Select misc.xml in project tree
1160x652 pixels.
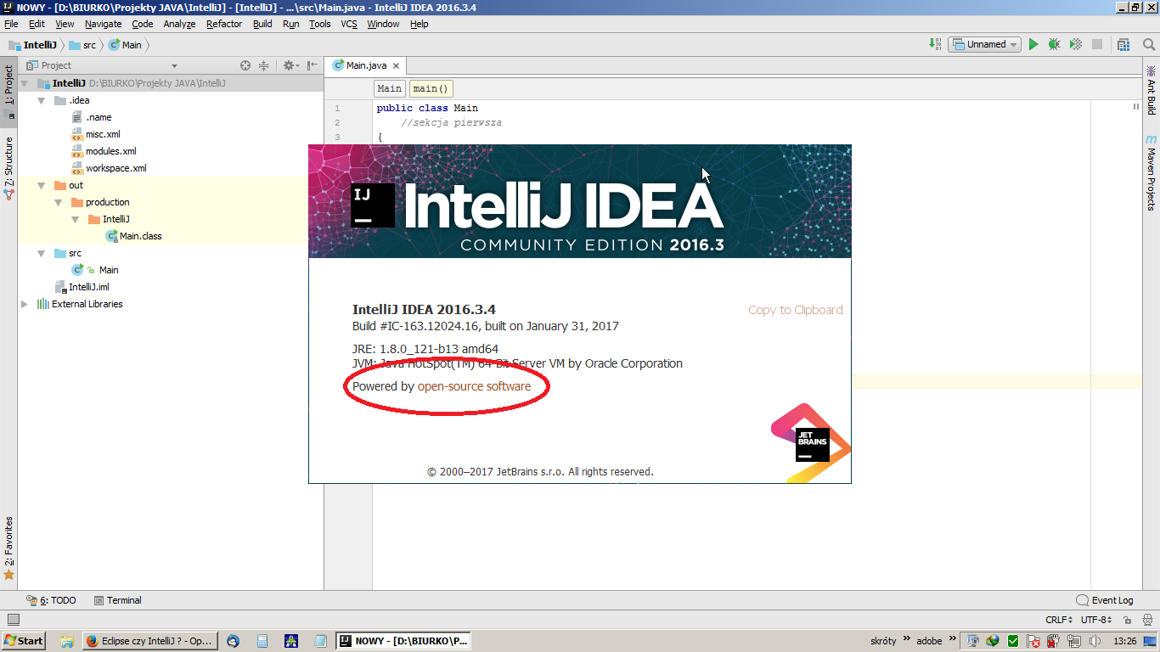pyautogui.click(x=95, y=134)
